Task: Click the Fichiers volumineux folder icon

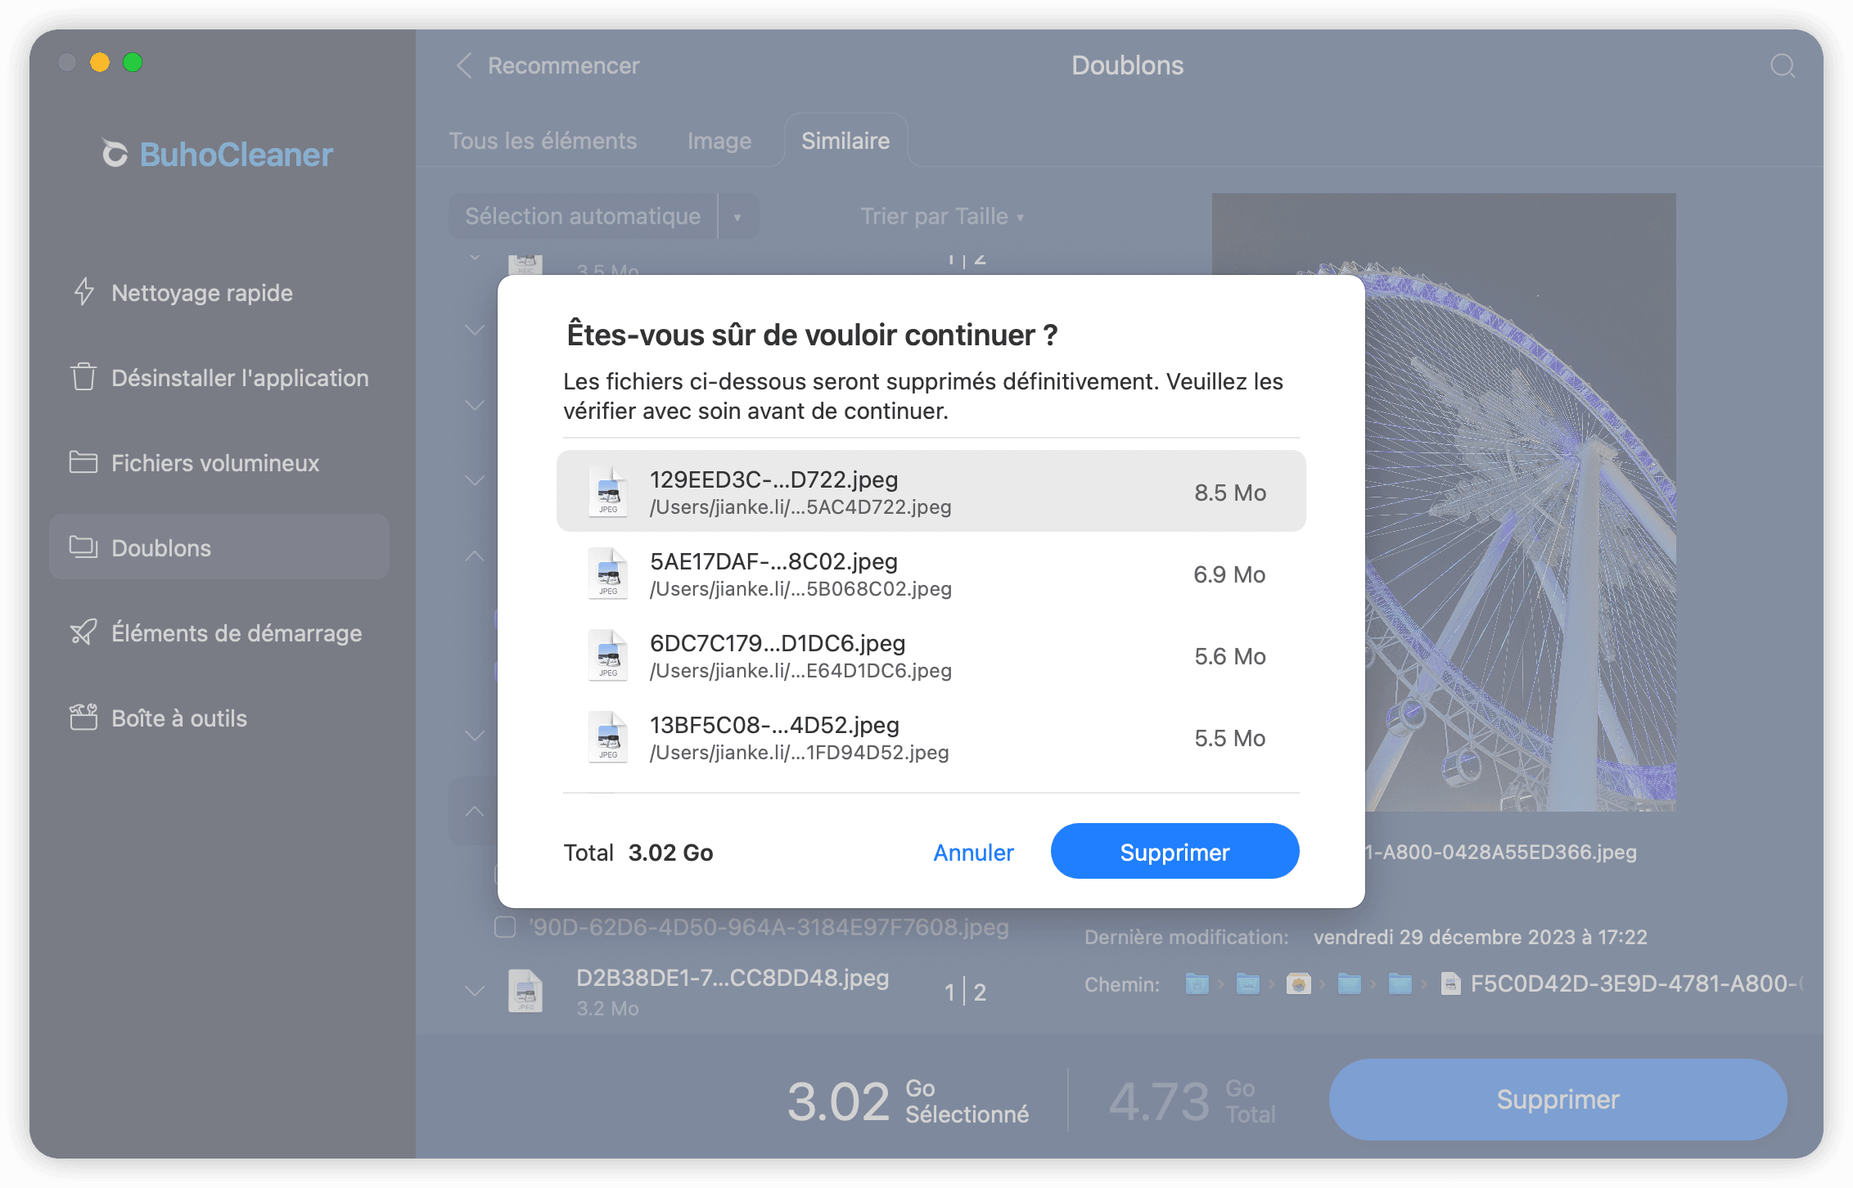Action: pos(83,462)
